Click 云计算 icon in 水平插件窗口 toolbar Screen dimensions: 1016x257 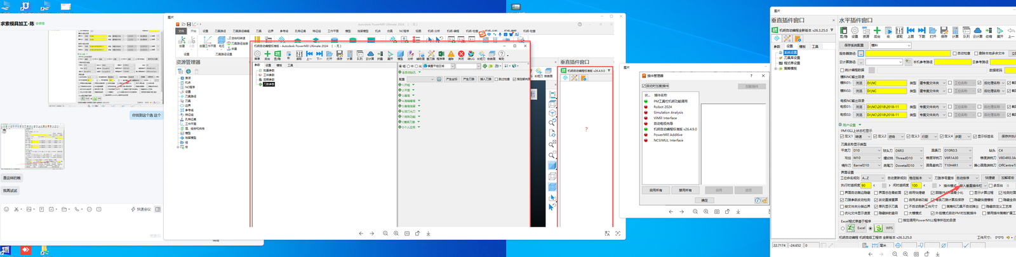978,33
